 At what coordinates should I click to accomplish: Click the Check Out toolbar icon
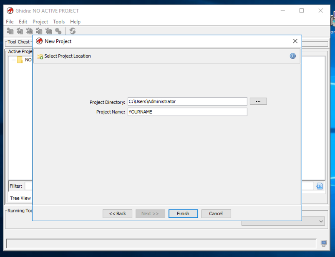tap(20, 31)
